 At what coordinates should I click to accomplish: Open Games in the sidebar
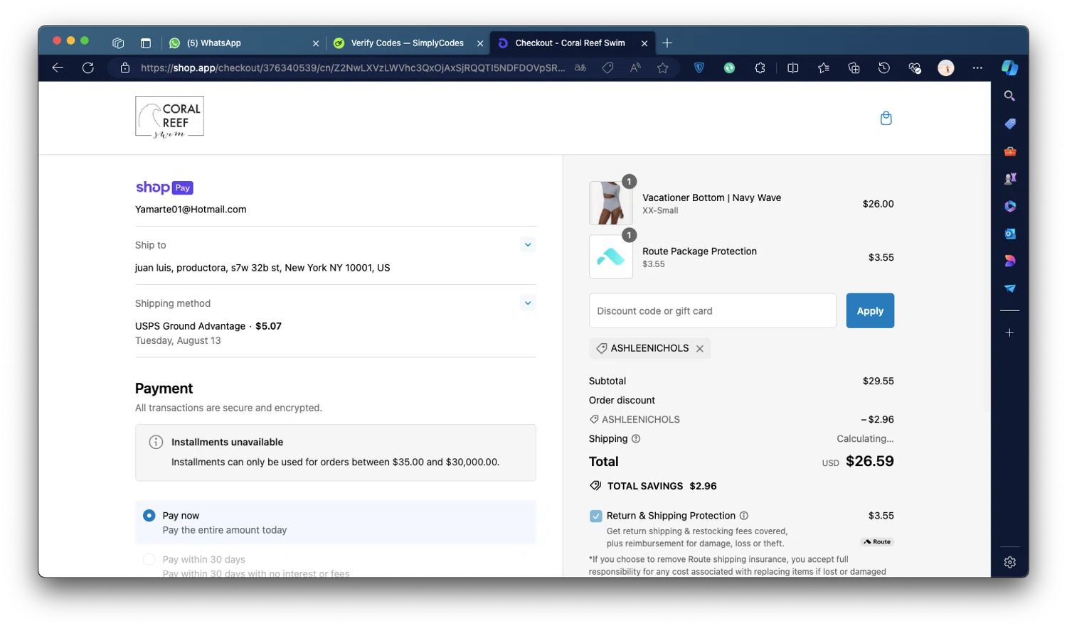click(1009, 178)
